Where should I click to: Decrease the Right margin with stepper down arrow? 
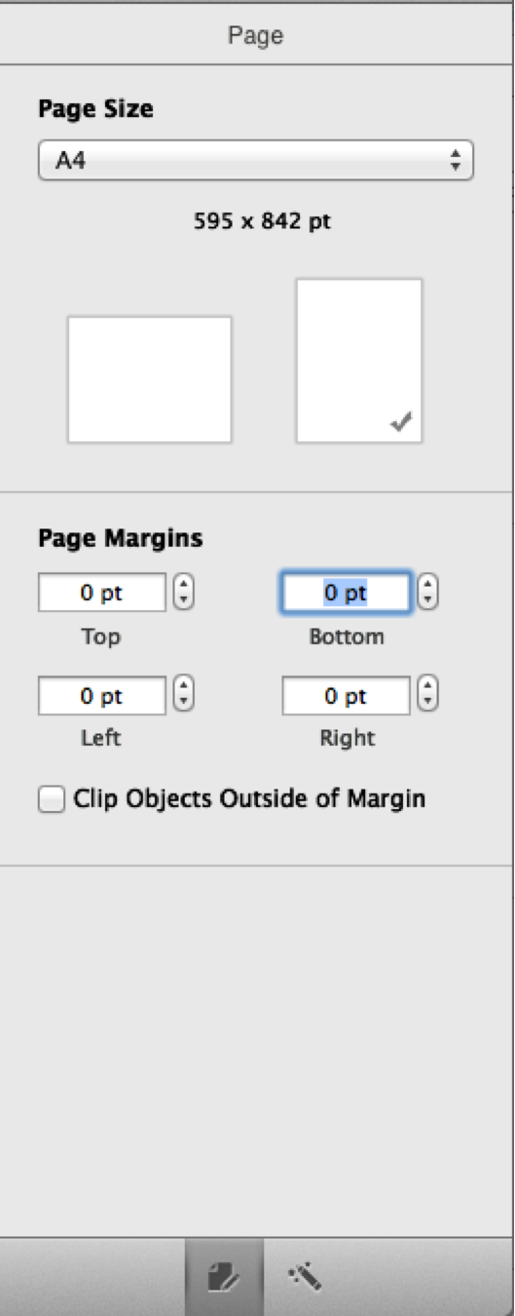click(428, 704)
